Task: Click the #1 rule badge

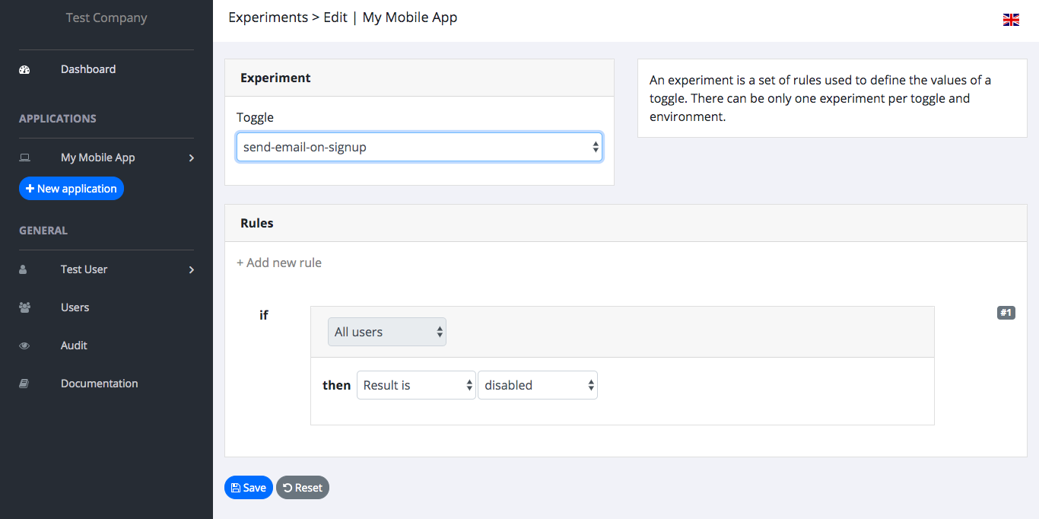Action: (x=1006, y=312)
